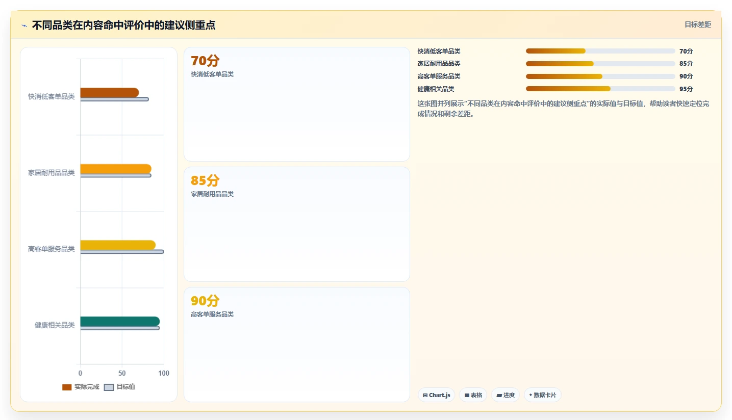The height and width of the screenshot is (420, 732).
Task: Select the 健康相关品类 progress bar
Action: tap(600, 89)
